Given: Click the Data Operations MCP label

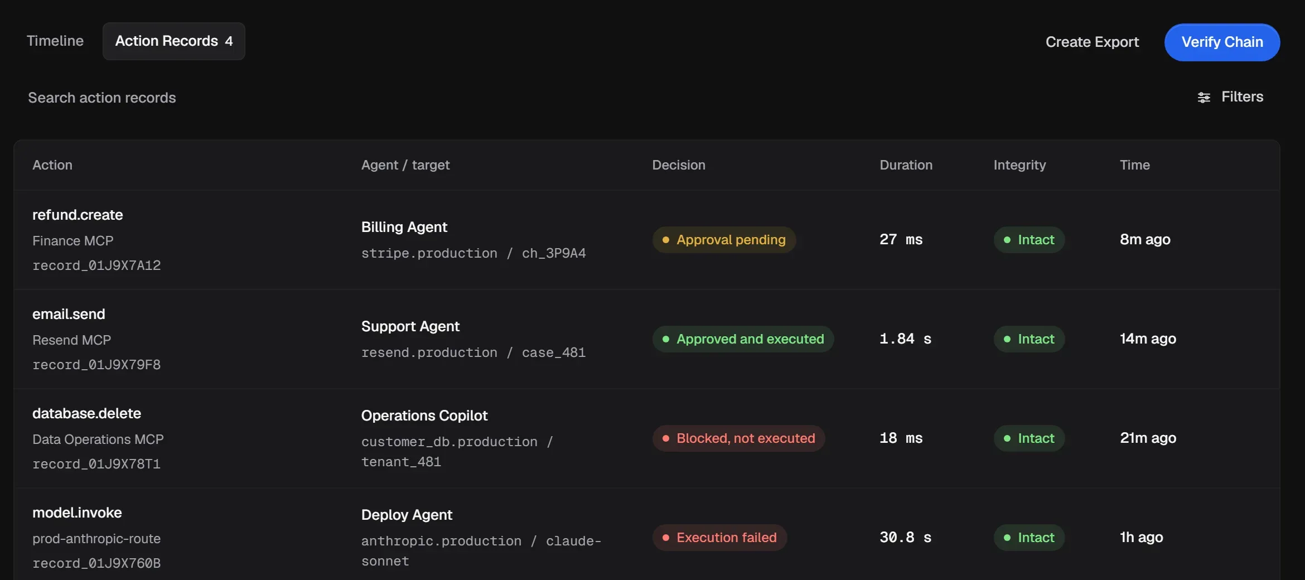Looking at the screenshot, I should tap(98, 439).
